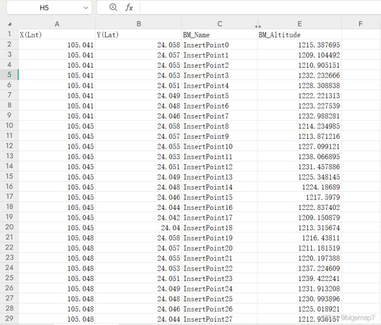Viewport: 381px width, 325px height.
Task: Click longitude 105.041 in InsertPoint0 row
Action: 57,45
